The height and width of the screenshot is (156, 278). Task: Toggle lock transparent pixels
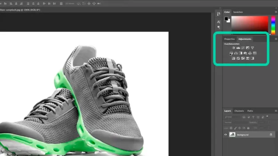[x=231, y=128]
